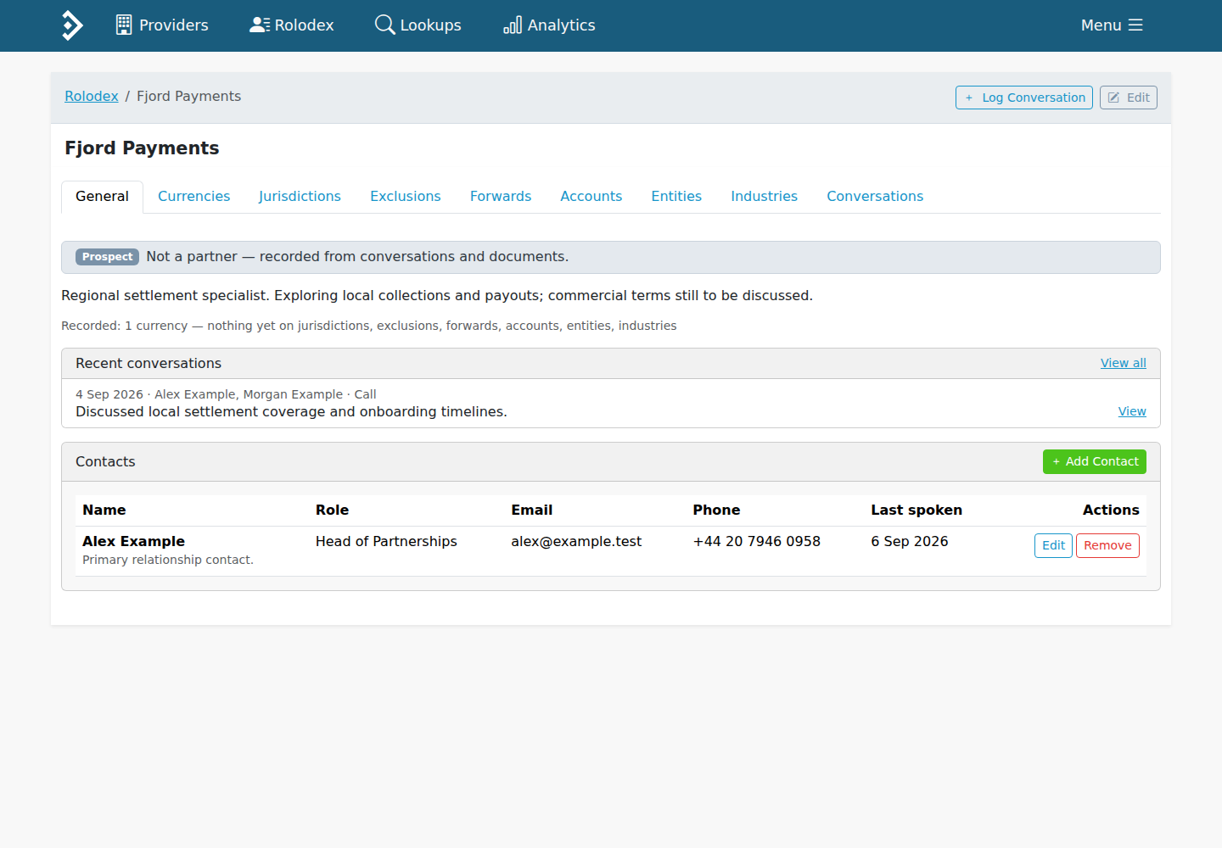Click the Providers building icon

click(x=124, y=25)
